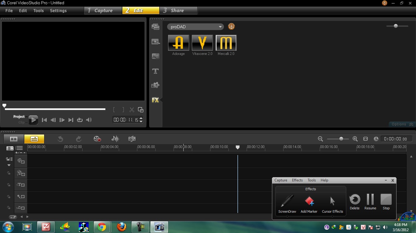Expand the ripple editing track options arrow

point(9,165)
